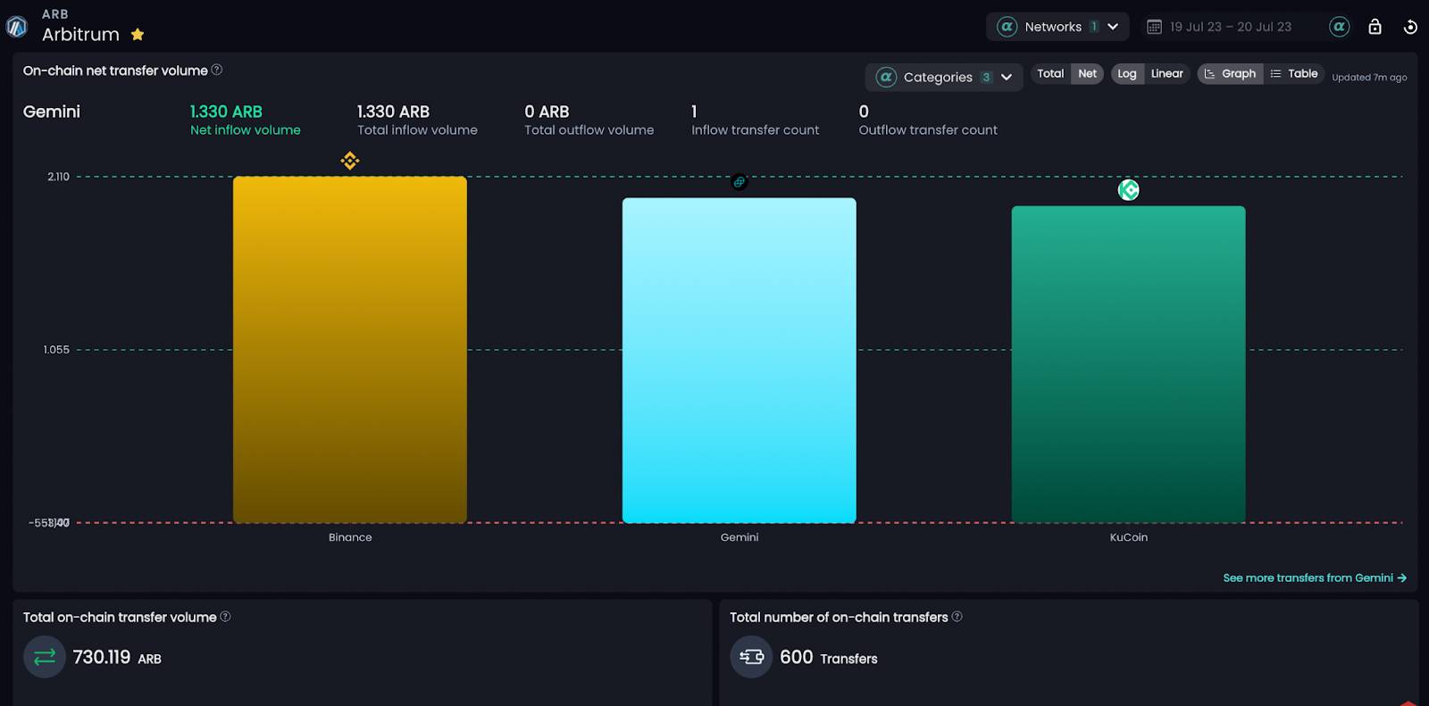Switch to Graph view
This screenshot has width=1429, height=706.
1230,73
